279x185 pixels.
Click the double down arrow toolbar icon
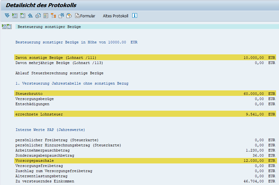pyautogui.click(x=7, y=16)
